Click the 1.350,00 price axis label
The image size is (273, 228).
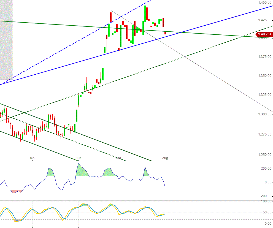(x=265, y=76)
